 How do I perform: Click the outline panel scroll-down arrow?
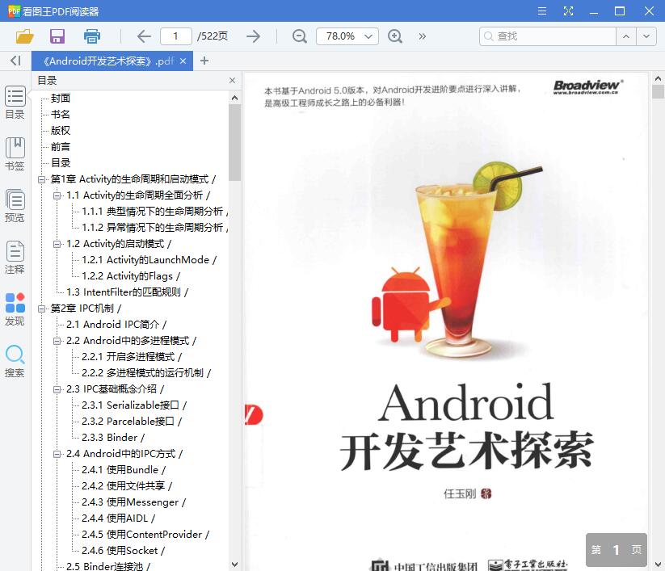point(234,565)
